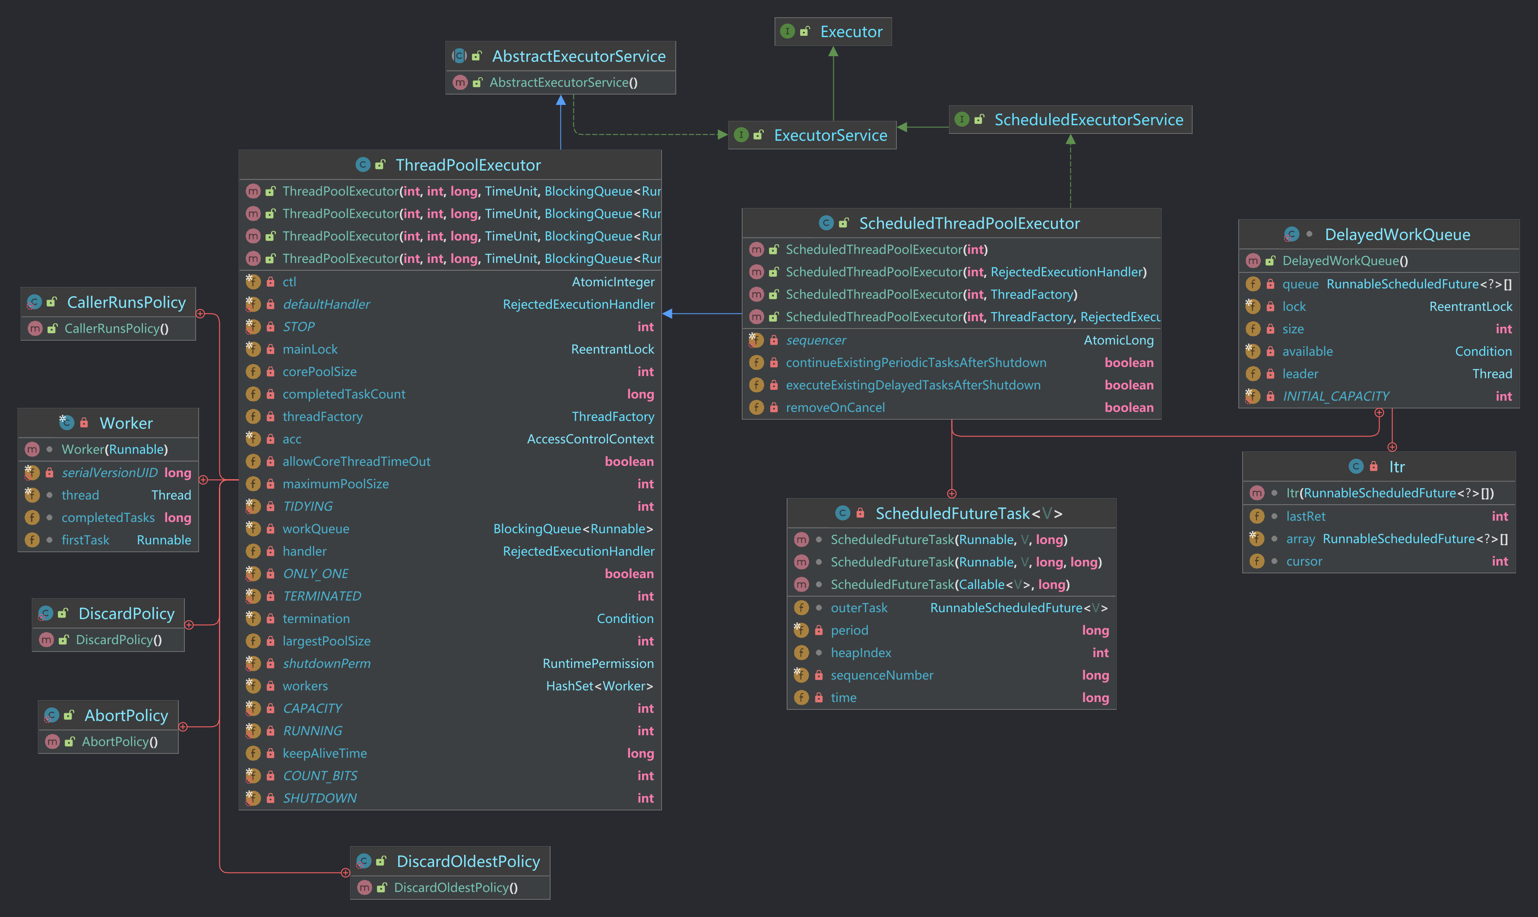Click the field icon beside removeOnCancel
The width and height of the screenshot is (1538, 917).
[756, 407]
